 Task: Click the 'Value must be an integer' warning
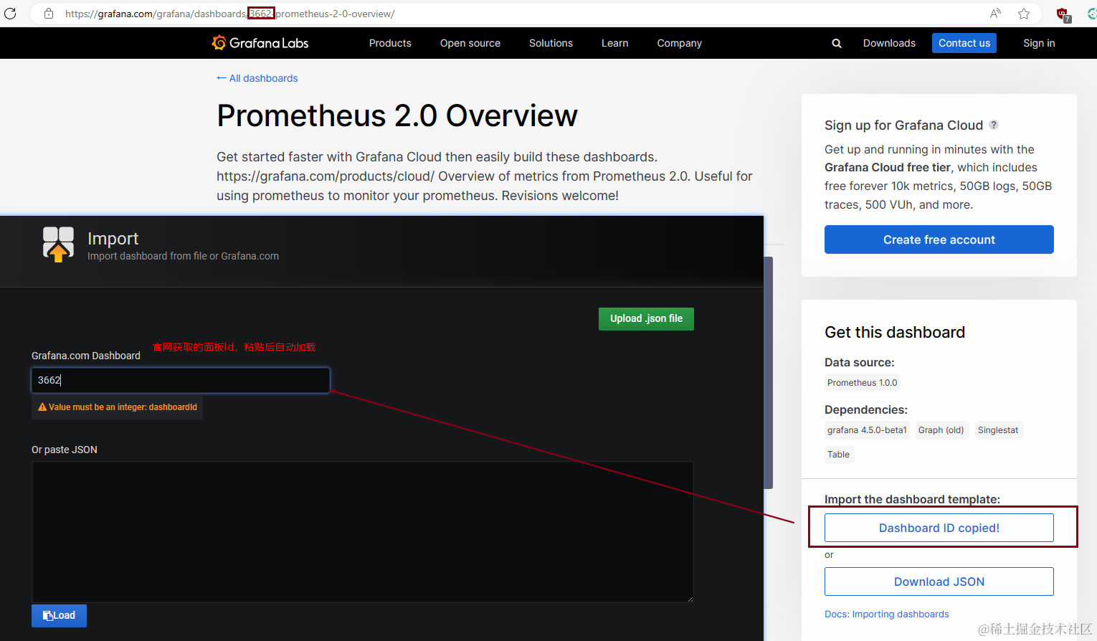point(118,407)
